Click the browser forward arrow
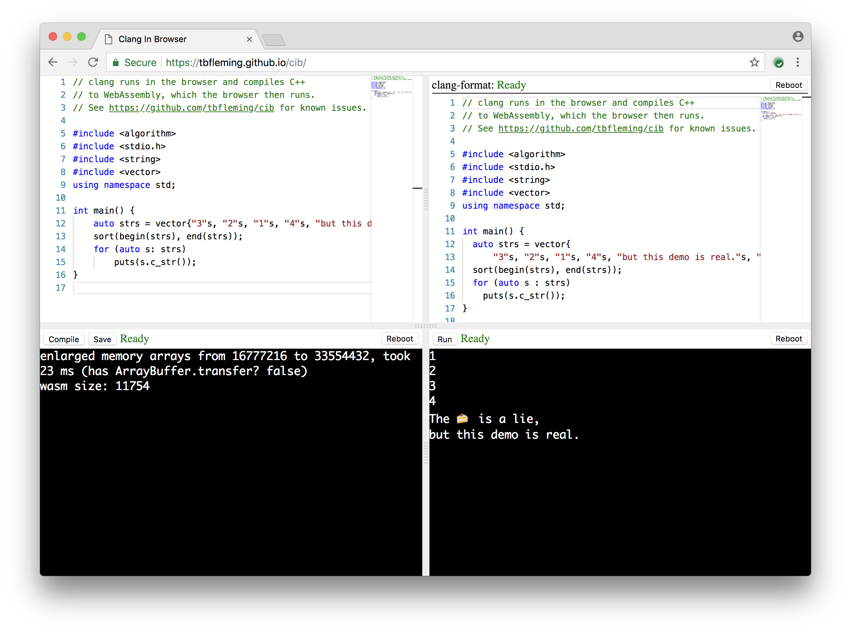Screen dimensions: 851x633 [x=73, y=62]
